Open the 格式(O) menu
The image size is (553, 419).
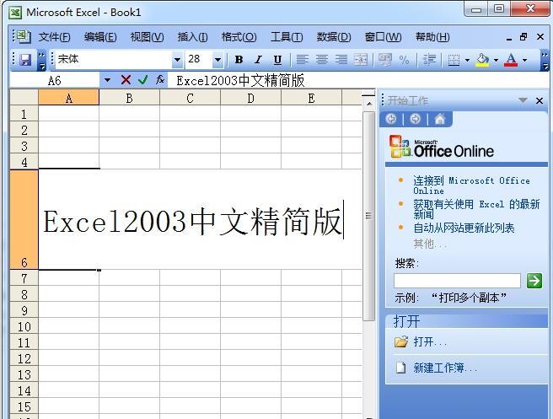[239, 37]
